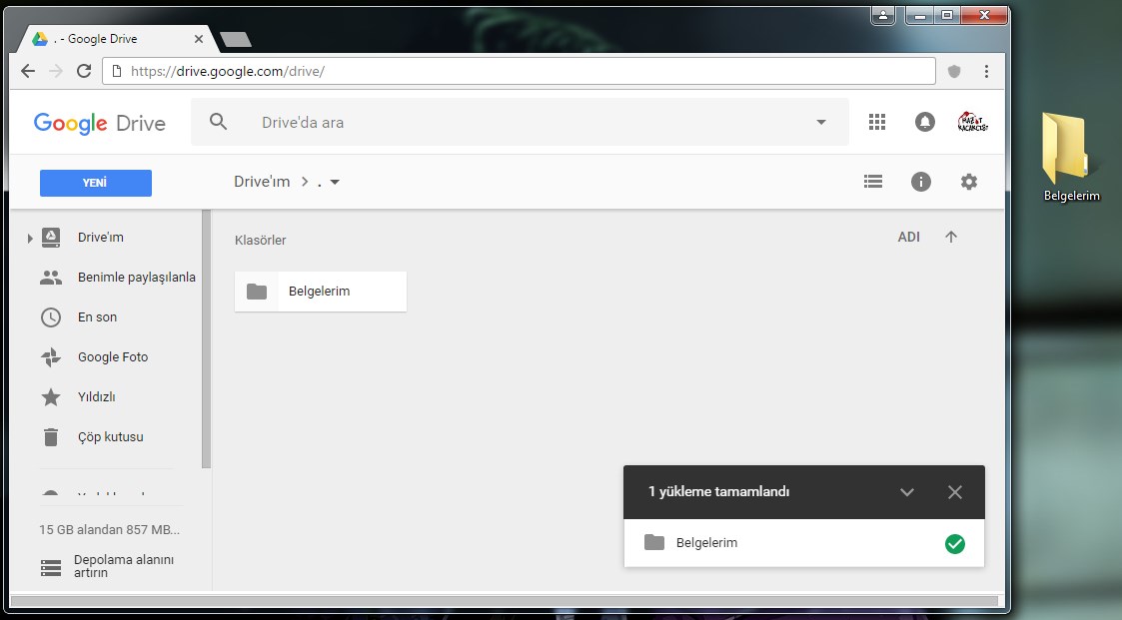1122x620 pixels.
Task: Click the Chrome three-dot menu icon
Action: 986,71
